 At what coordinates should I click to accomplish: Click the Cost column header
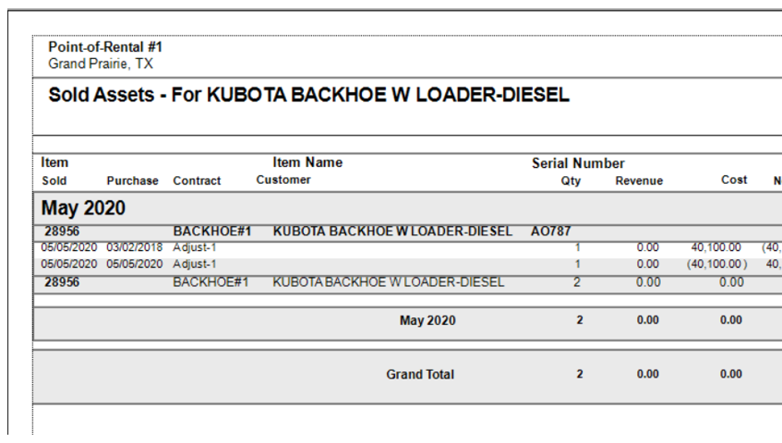[x=734, y=180]
